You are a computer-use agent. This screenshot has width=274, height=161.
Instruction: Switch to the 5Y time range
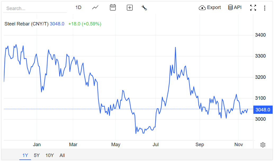[37, 155]
